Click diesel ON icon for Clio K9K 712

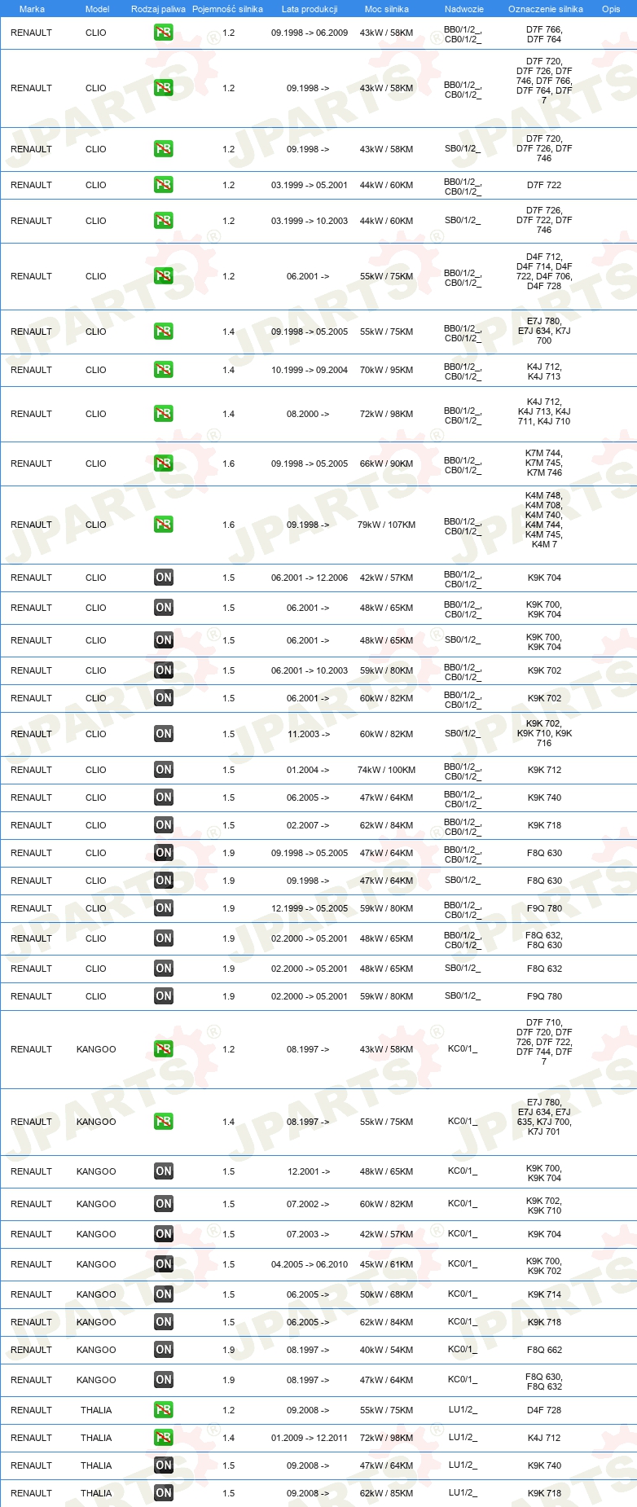coord(164,770)
